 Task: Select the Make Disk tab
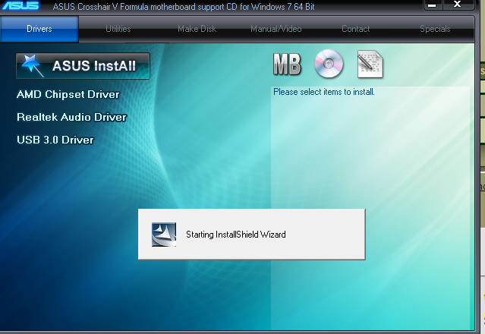tap(197, 29)
